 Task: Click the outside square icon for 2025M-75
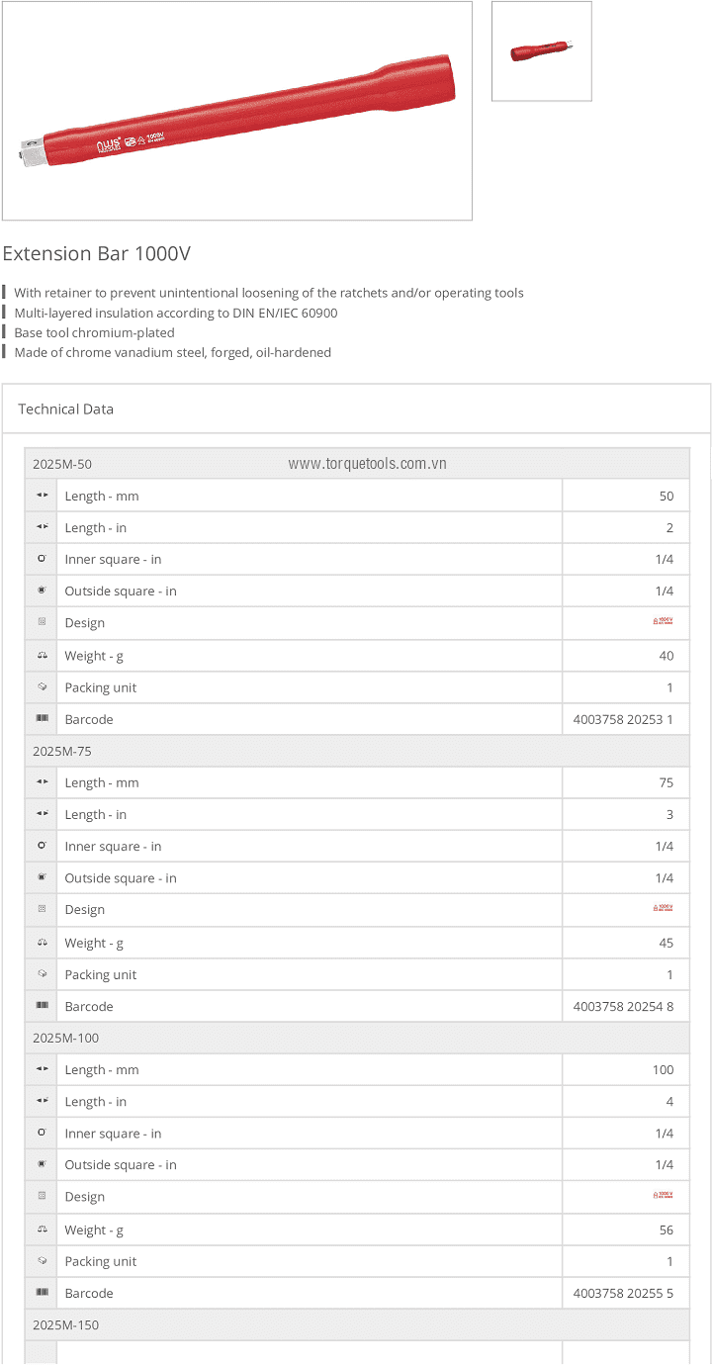pyautogui.click(x=42, y=877)
